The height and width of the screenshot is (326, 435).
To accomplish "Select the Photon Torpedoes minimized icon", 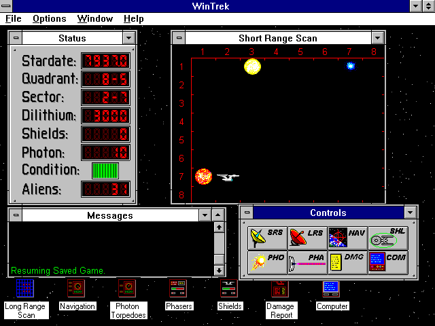I will [x=127, y=288].
